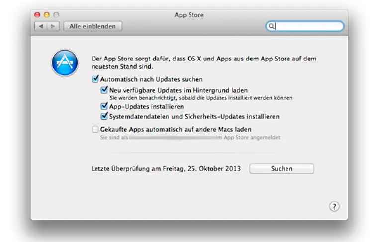Disable App-Updates installieren checkbox
The height and width of the screenshot is (242, 382).
click(104, 106)
